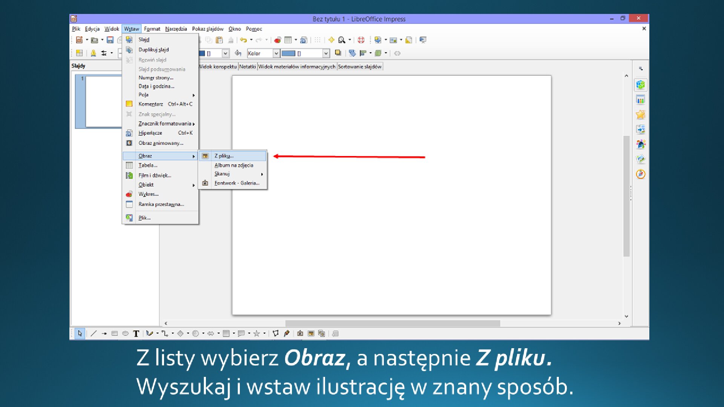The width and height of the screenshot is (724, 407).
Task: Select the Text tool in the drawing toolbar
Action: tap(136, 333)
